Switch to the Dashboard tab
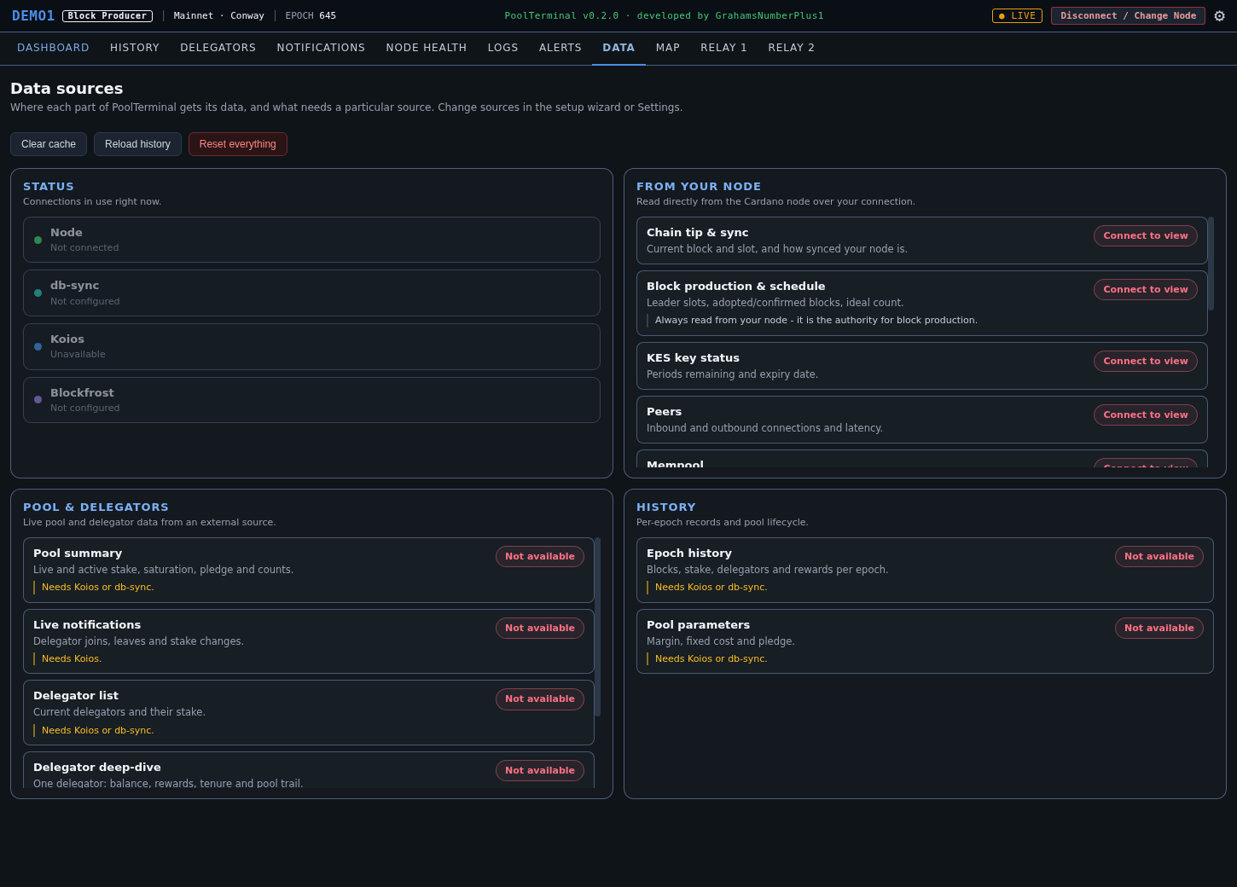 coord(53,48)
